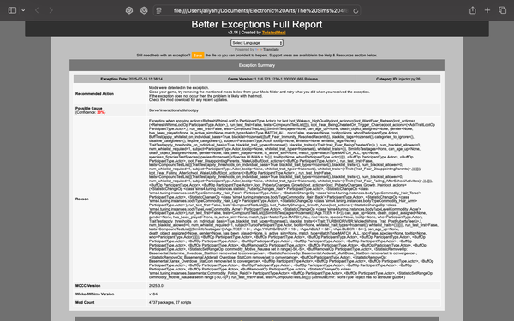Click the red 30% confidence value
514x321 pixels.
coord(100,112)
